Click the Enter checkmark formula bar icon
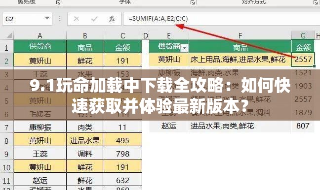The height and width of the screenshot is (190, 320). point(94,19)
